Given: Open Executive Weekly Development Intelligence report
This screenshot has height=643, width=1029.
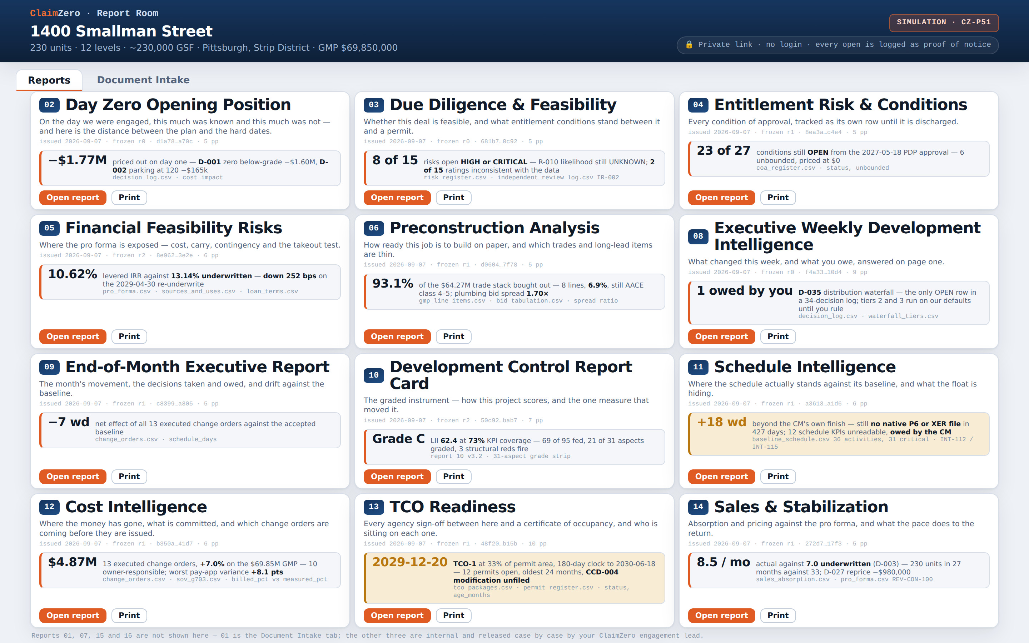Looking at the screenshot, I should 722,337.
